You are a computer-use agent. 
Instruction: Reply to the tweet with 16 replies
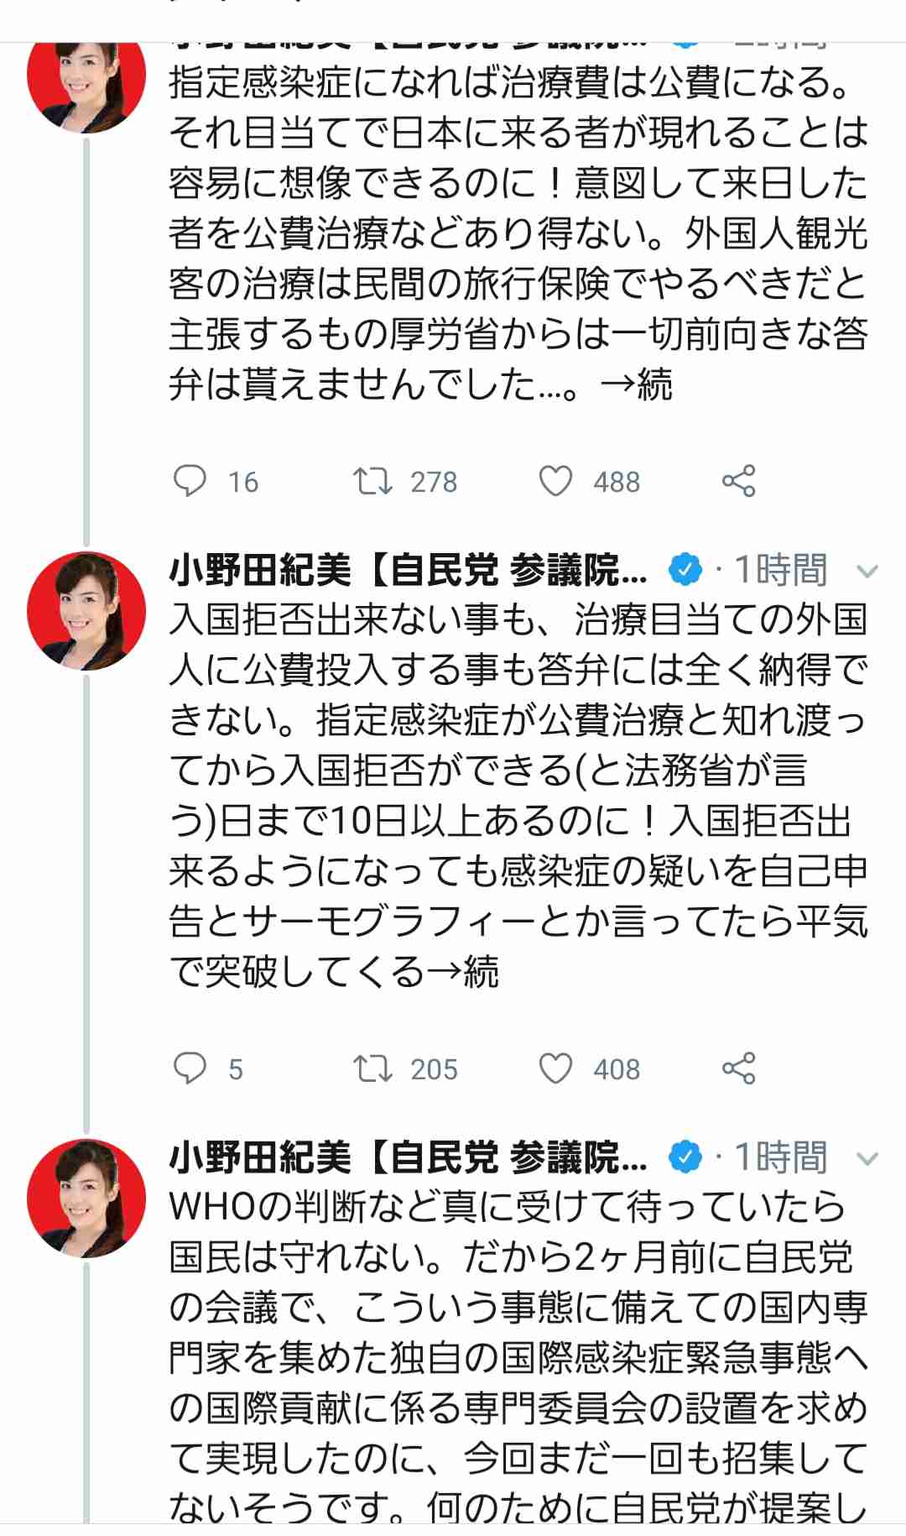pyautogui.click(x=190, y=481)
